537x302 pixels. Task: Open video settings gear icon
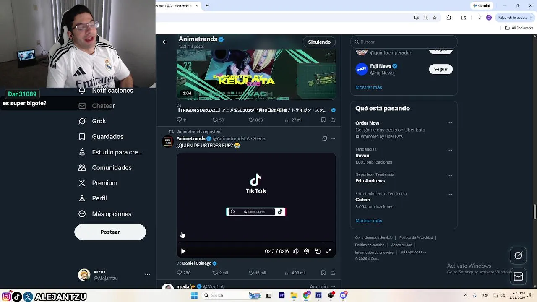(307, 251)
